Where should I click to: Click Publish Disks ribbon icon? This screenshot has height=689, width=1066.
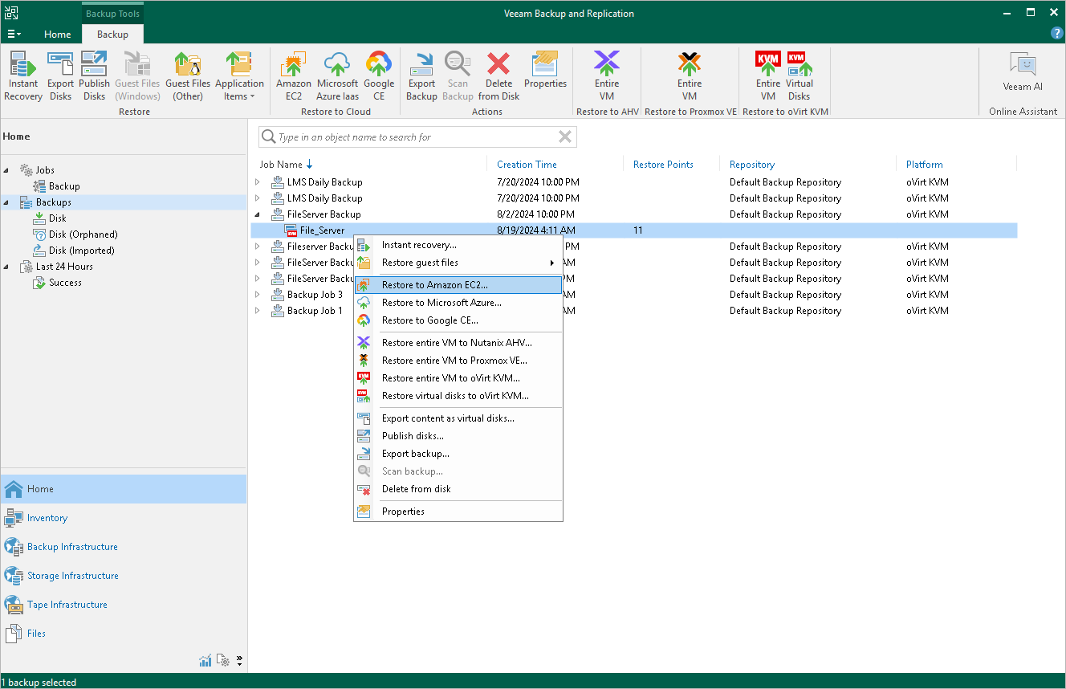[x=94, y=76]
